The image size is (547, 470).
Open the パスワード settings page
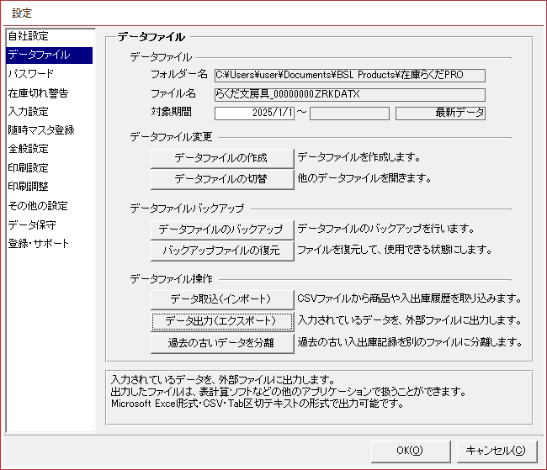pyautogui.click(x=30, y=74)
